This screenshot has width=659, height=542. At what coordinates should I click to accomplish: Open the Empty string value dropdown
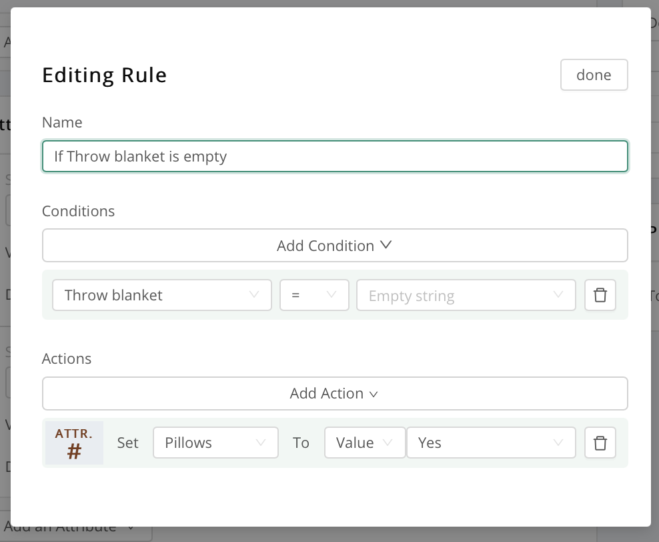point(466,295)
